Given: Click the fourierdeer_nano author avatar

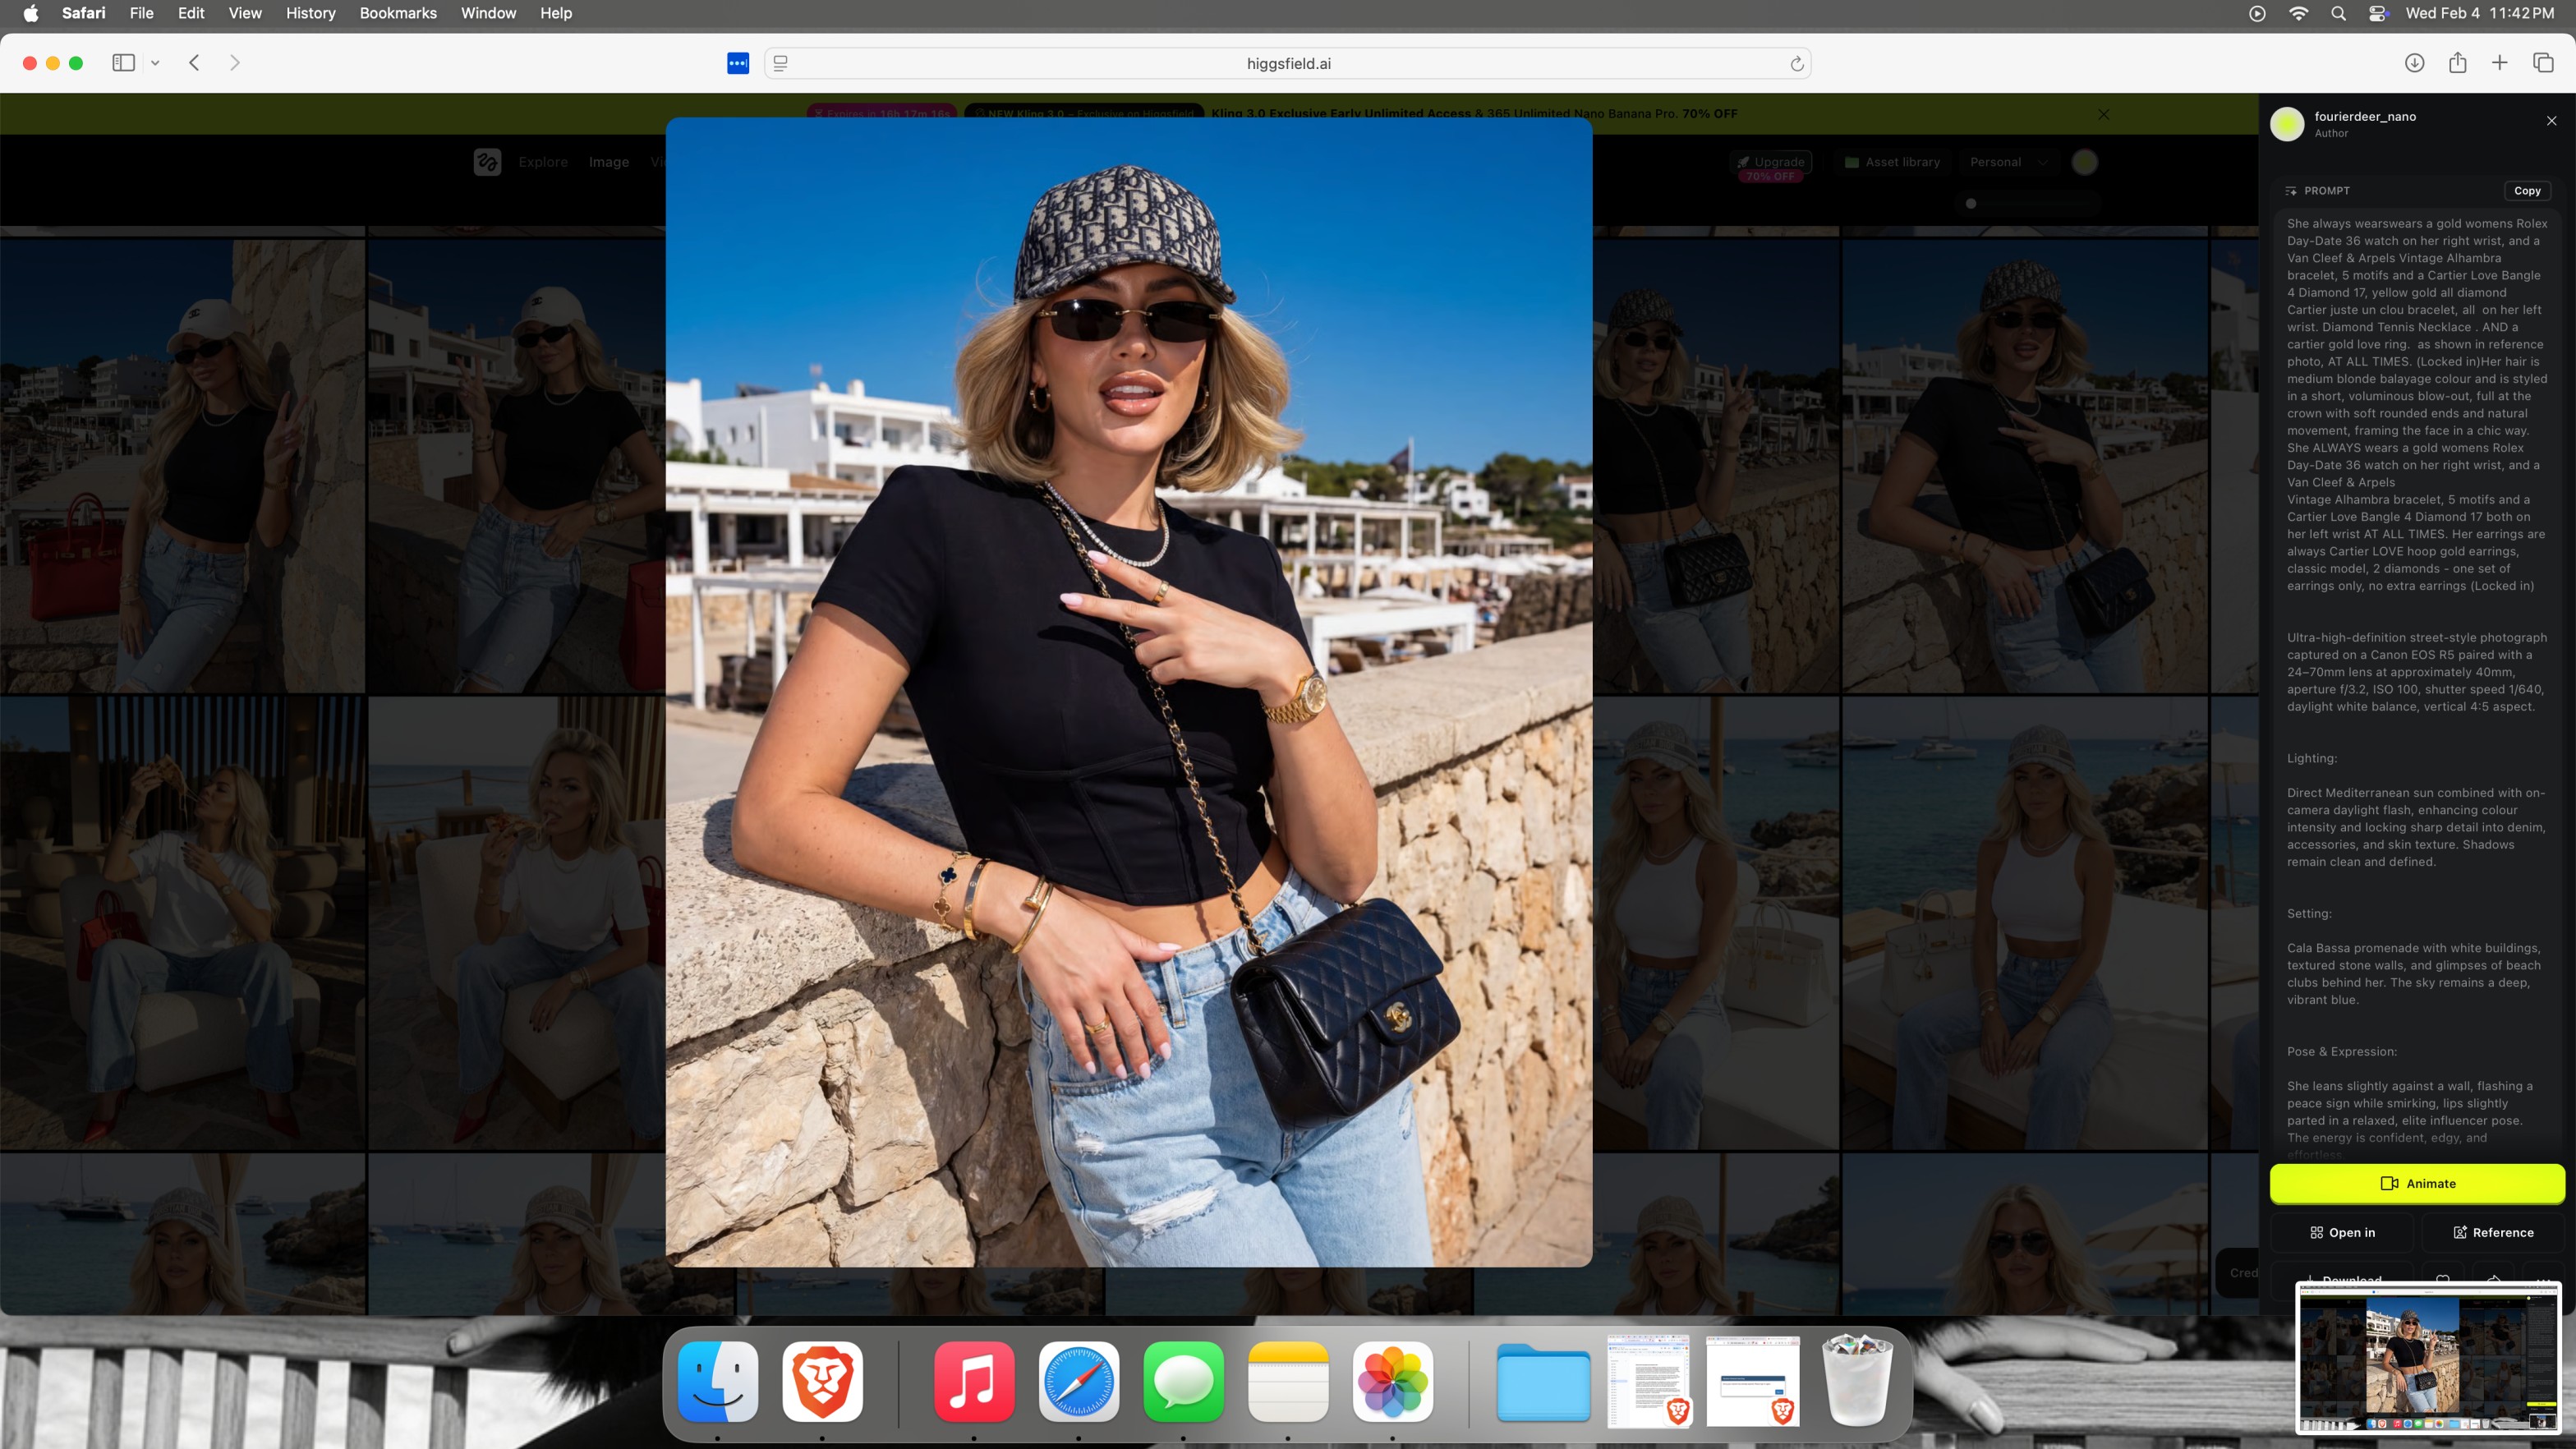Looking at the screenshot, I should click(x=2287, y=124).
